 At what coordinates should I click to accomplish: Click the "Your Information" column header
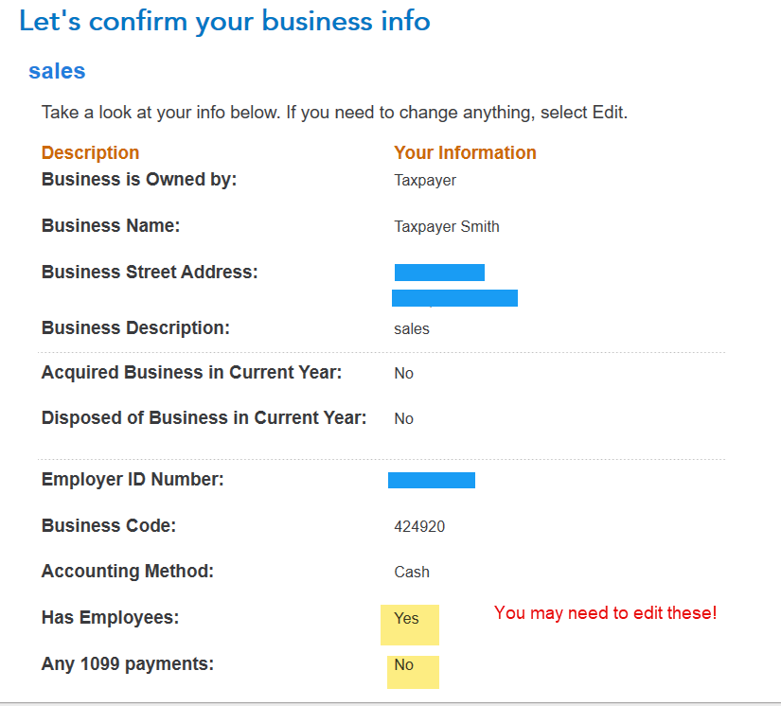point(465,152)
